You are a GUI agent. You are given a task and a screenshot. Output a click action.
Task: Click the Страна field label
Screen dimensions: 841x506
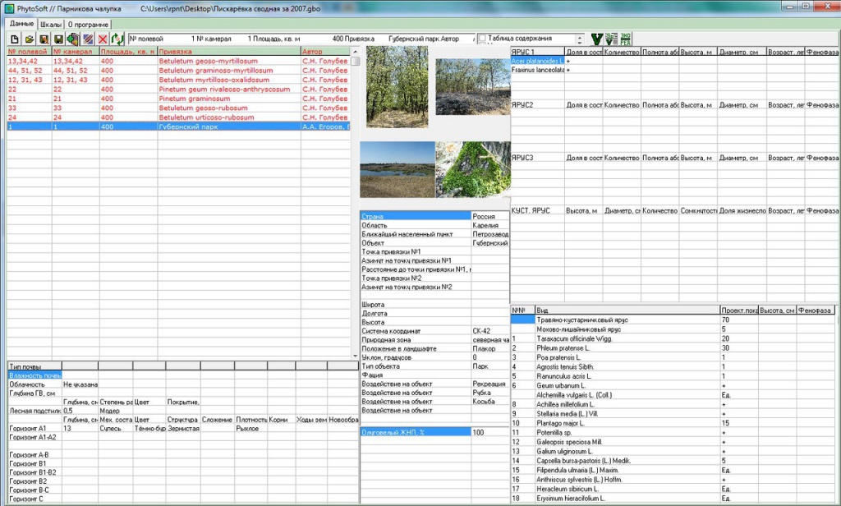point(416,216)
